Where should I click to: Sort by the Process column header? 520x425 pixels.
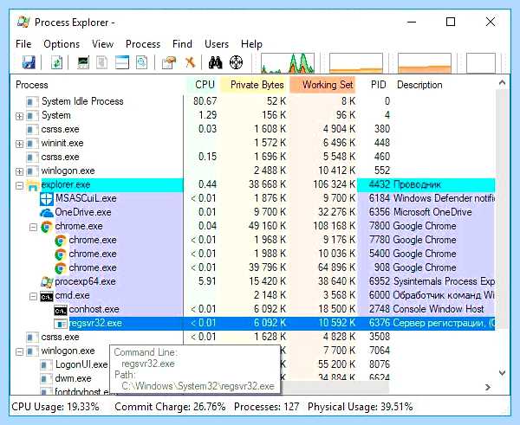(x=32, y=85)
